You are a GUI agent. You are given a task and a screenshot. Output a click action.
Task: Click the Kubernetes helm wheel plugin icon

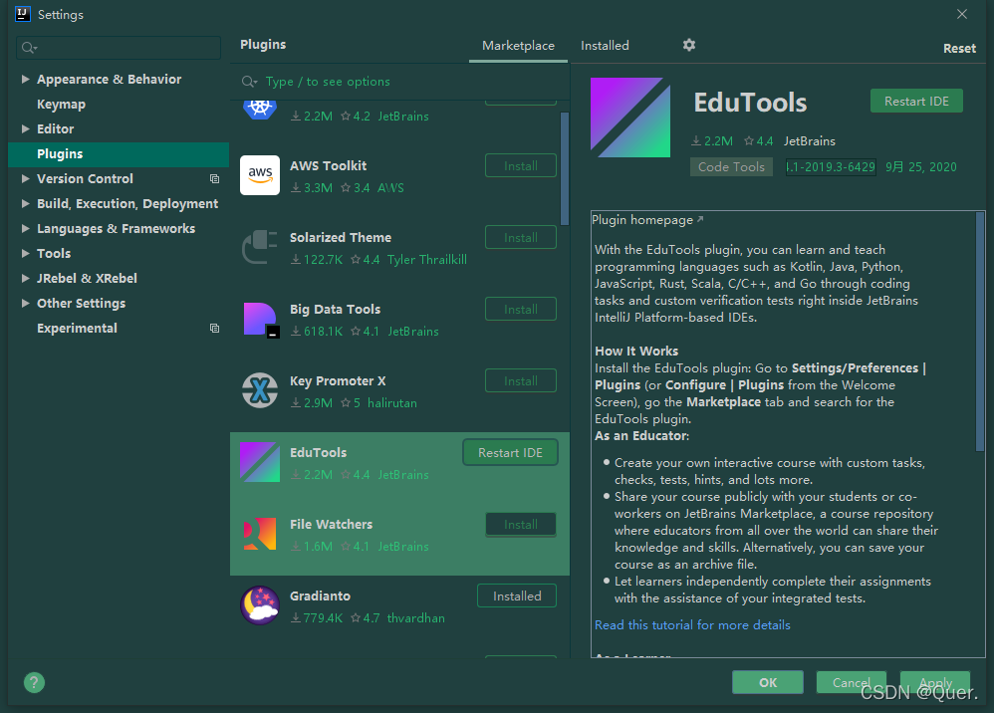pyautogui.click(x=260, y=109)
